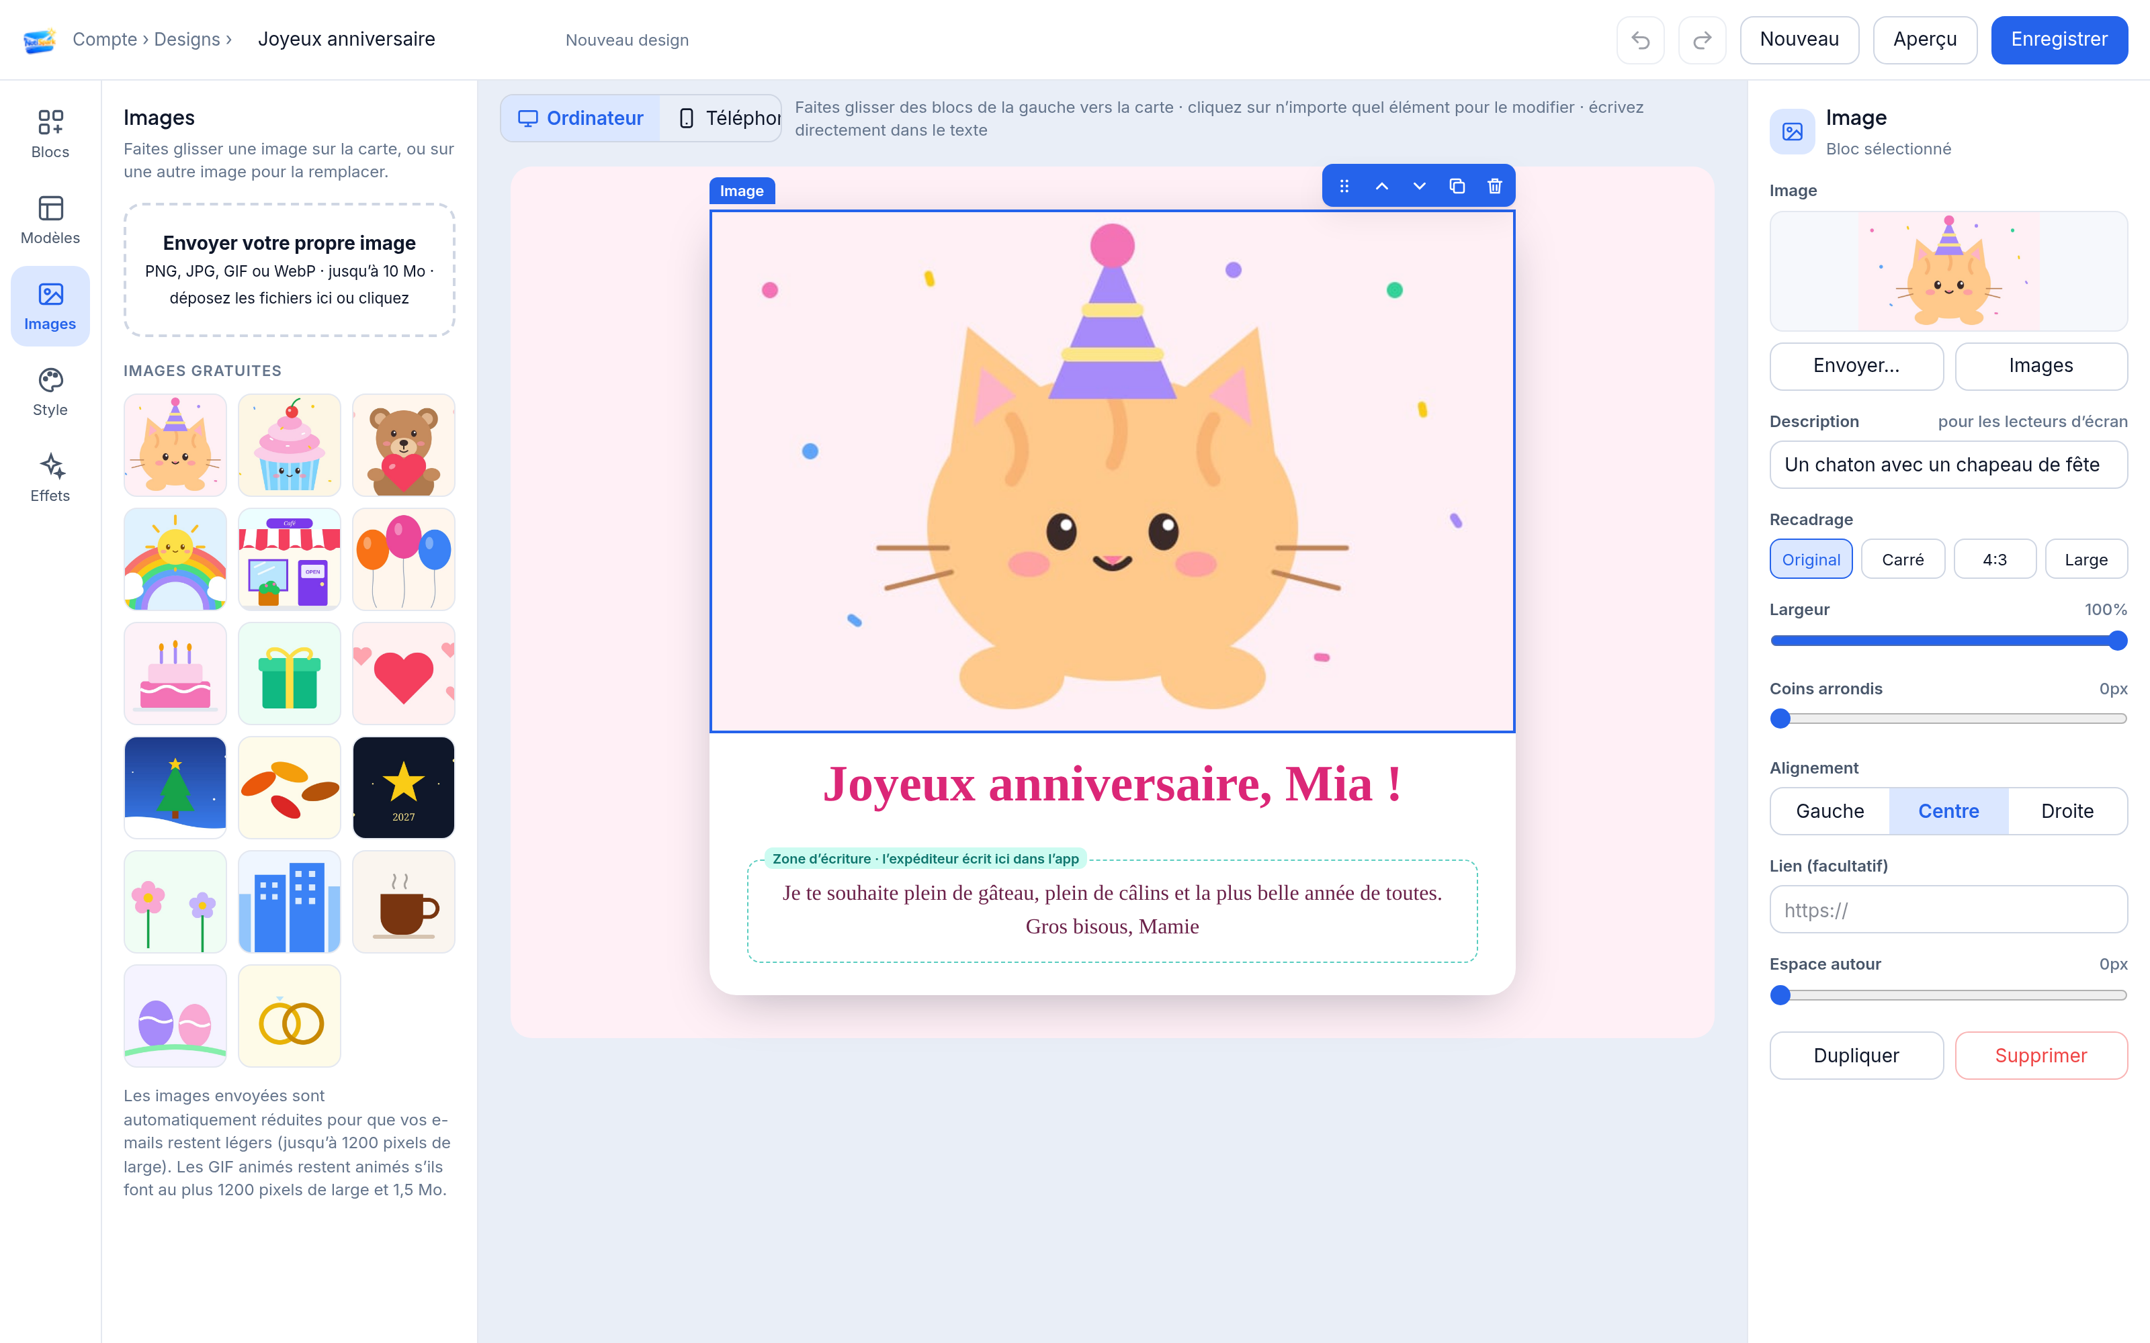Open the Modèles panel in sidebar

[x=50, y=220]
